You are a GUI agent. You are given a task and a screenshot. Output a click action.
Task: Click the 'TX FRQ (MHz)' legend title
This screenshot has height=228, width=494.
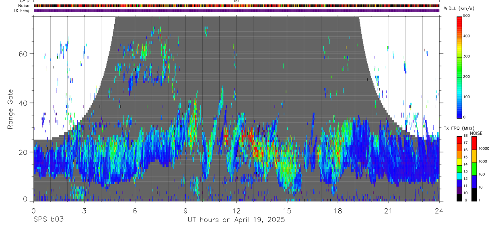tap(459, 128)
